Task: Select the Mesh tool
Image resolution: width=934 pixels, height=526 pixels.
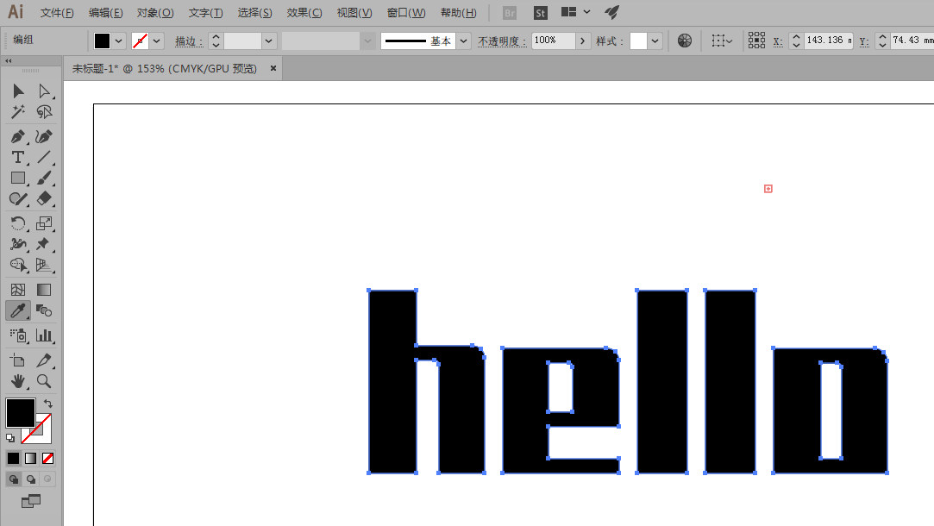Action: click(x=18, y=290)
